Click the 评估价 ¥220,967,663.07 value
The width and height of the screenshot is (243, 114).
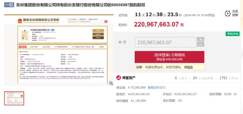(x=180, y=94)
